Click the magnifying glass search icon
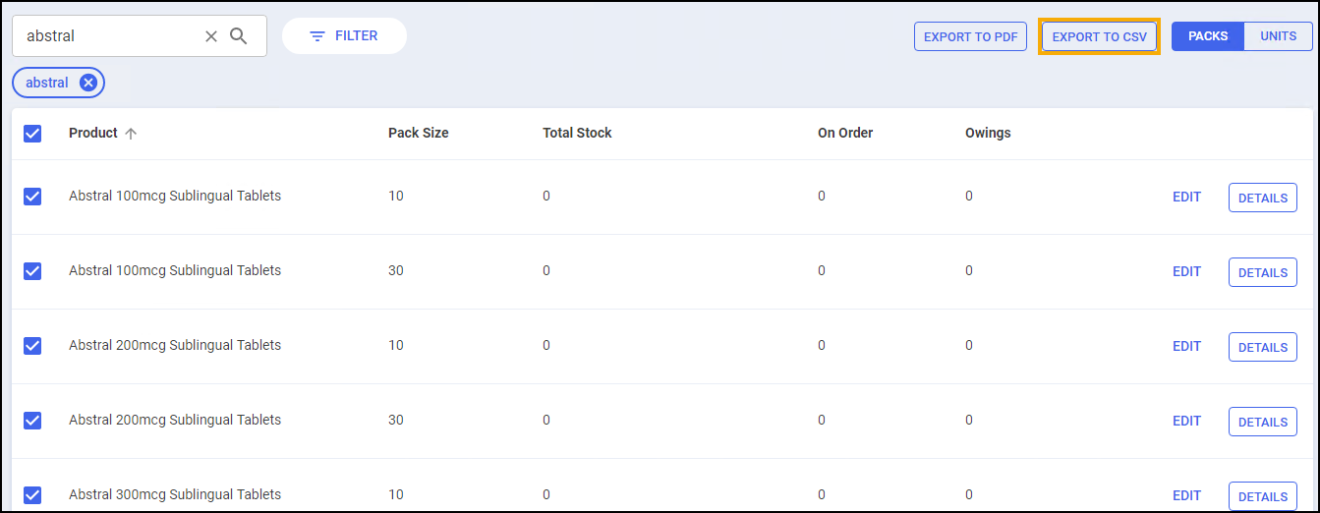This screenshot has height=513, width=1320. (239, 36)
